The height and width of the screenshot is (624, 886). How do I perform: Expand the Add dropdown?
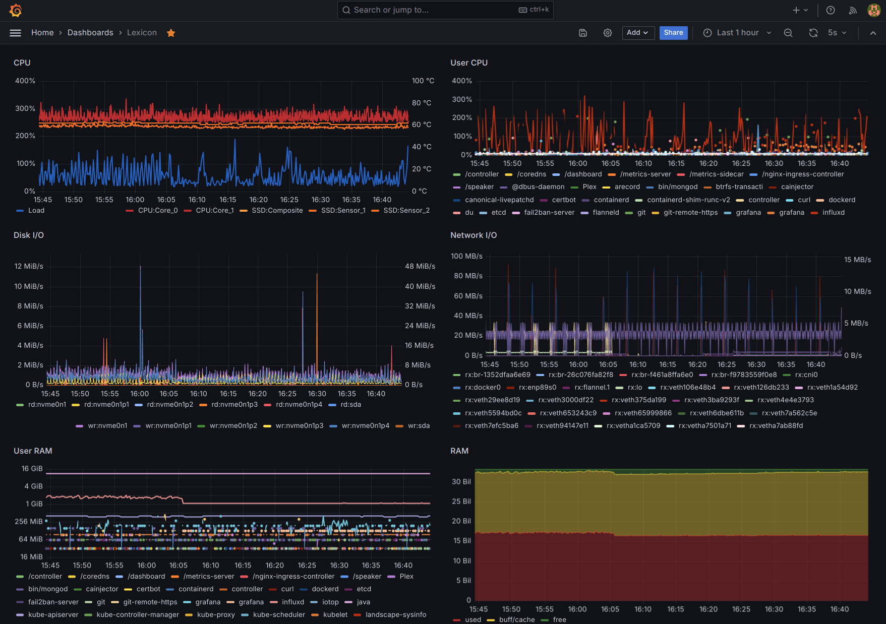[x=638, y=33]
